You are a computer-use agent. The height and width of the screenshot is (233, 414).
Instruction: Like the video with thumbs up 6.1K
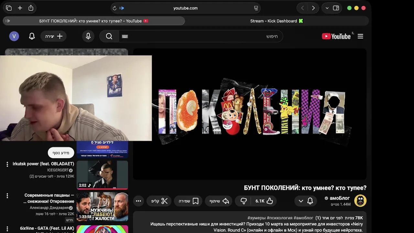click(x=264, y=201)
